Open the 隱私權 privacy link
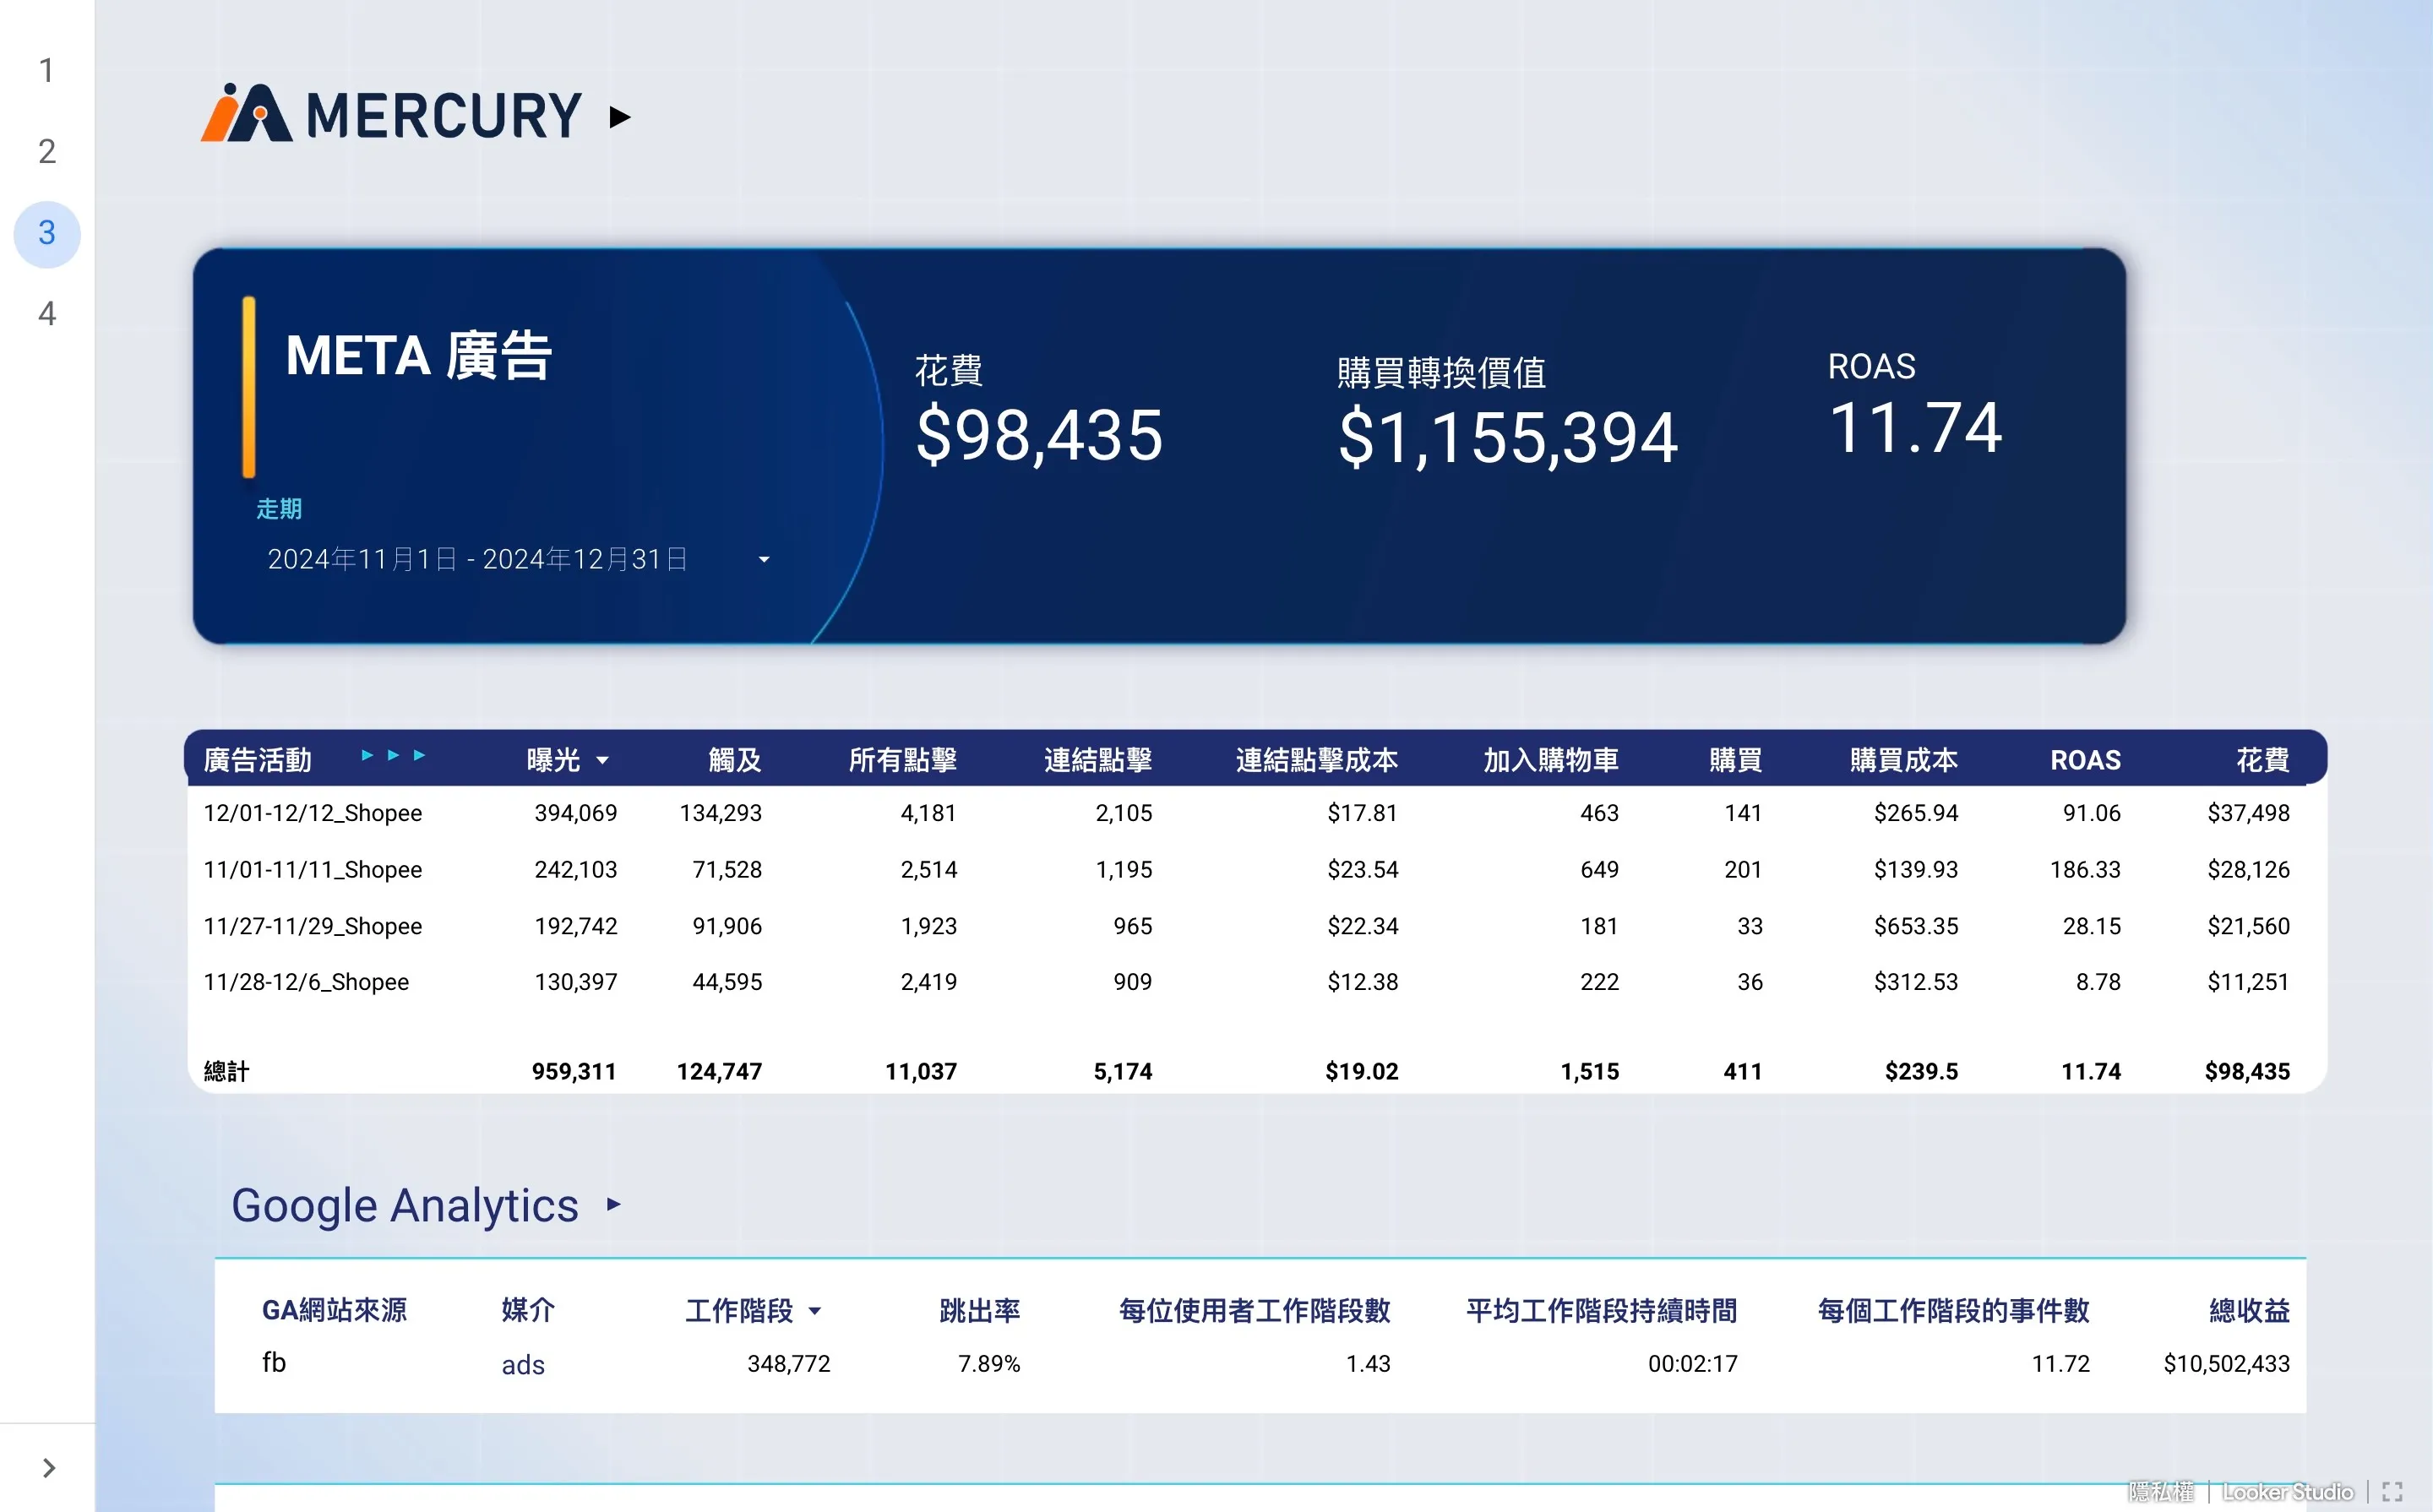Image resolution: width=2433 pixels, height=1512 pixels. pos(2159,1491)
